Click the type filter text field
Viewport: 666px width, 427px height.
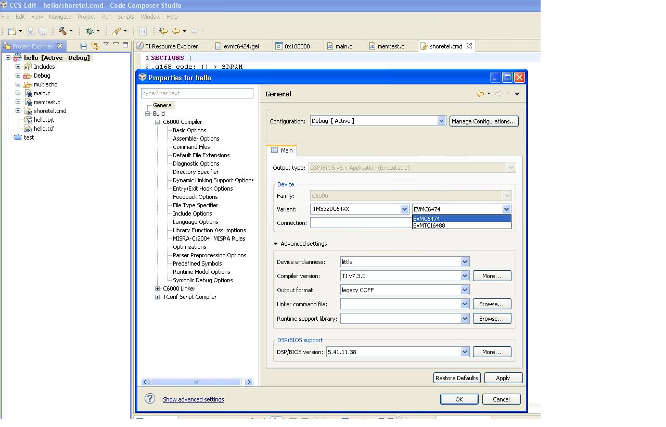[x=197, y=93]
